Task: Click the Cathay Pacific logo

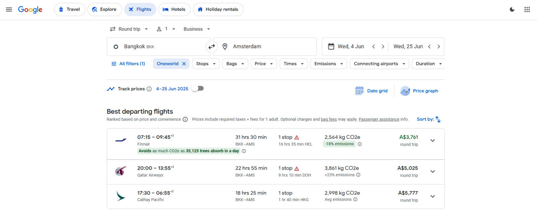Action: coord(121,196)
